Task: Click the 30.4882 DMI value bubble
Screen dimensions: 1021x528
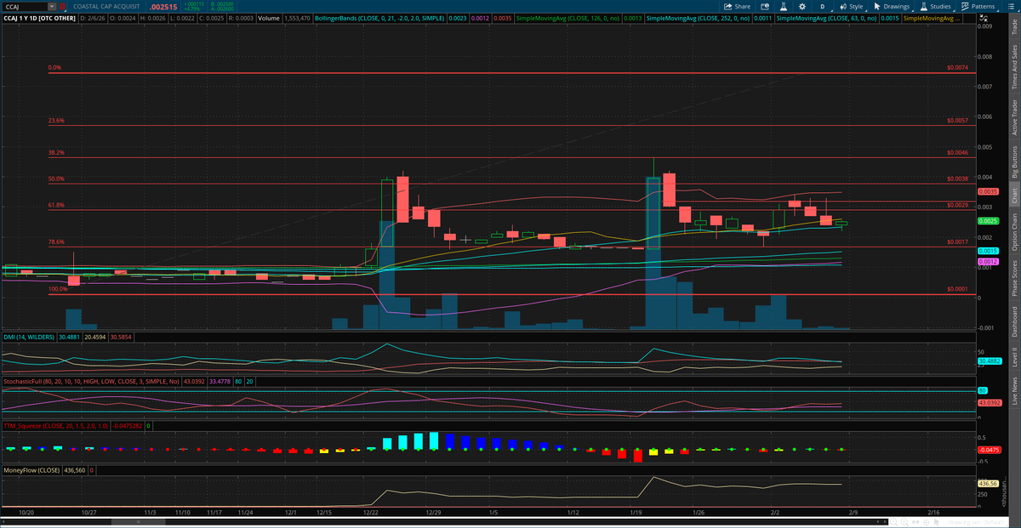Action: click(x=990, y=361)
